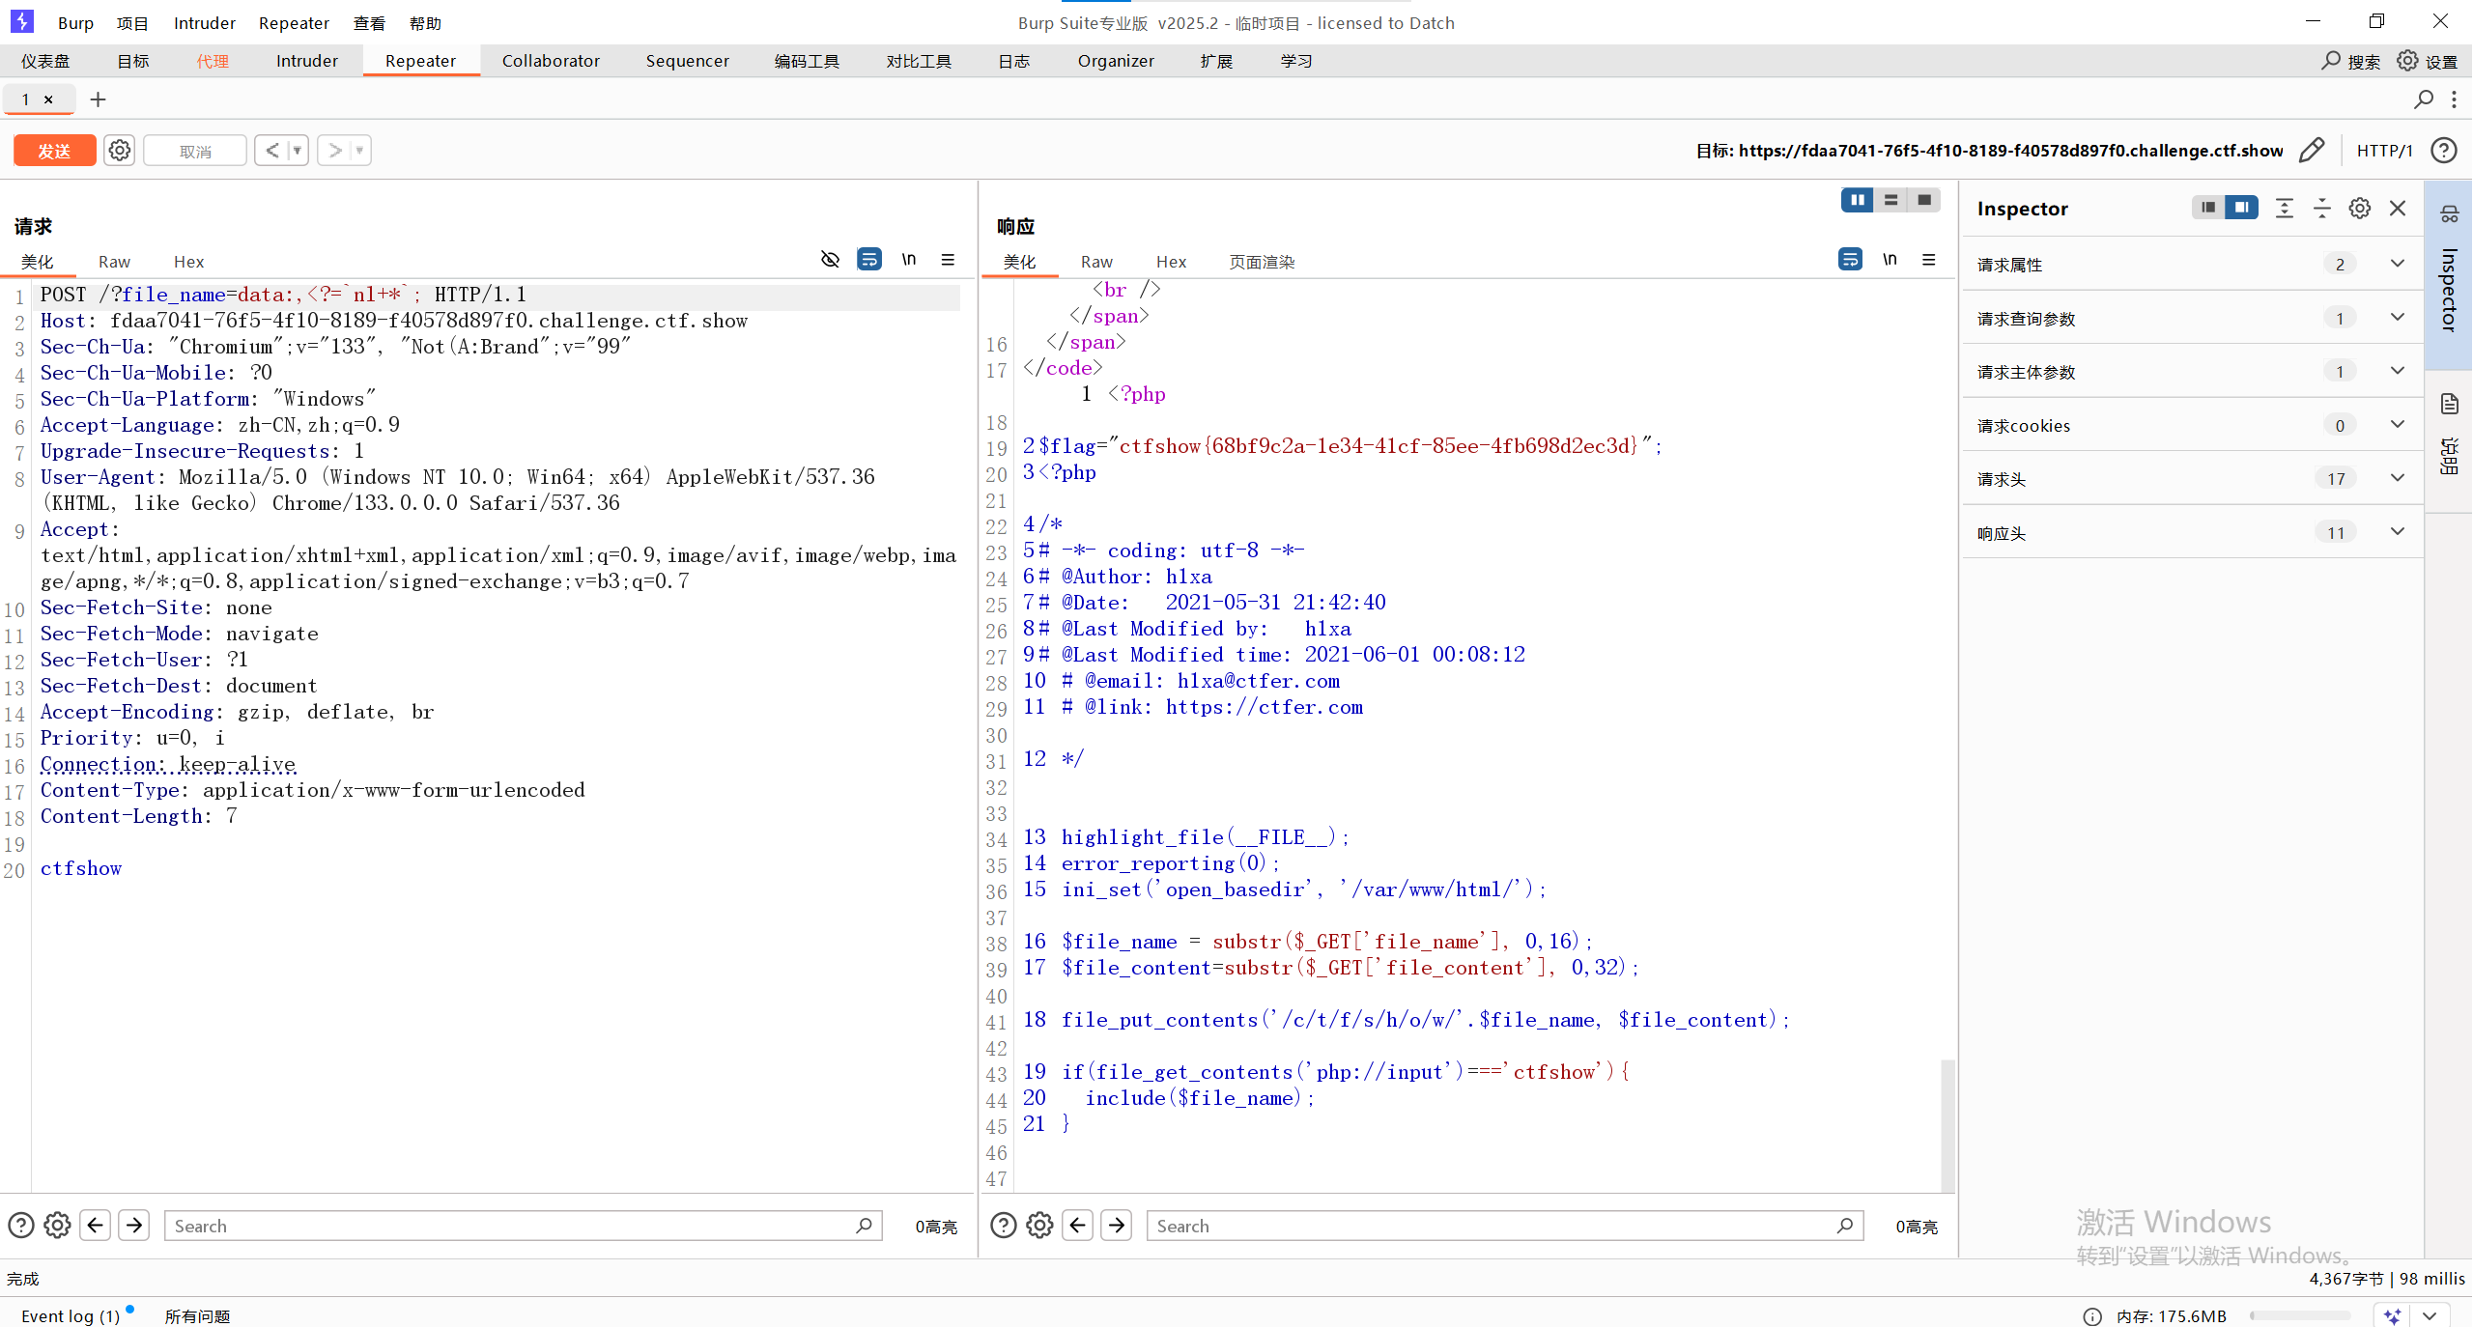
Task: Open response panel hamburger menu
Action: click(x=1929, y=260)
